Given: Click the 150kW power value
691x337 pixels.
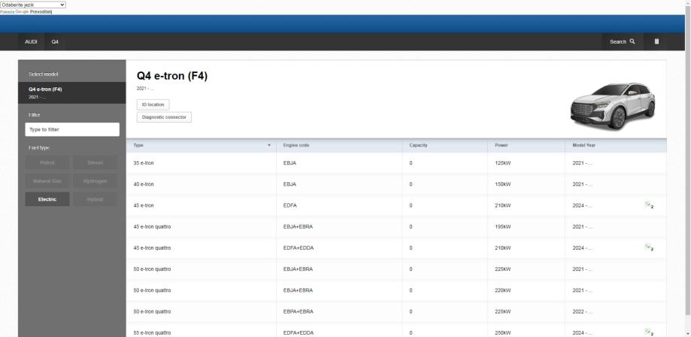Looking at the screenshot, I should tap(502, 184).
